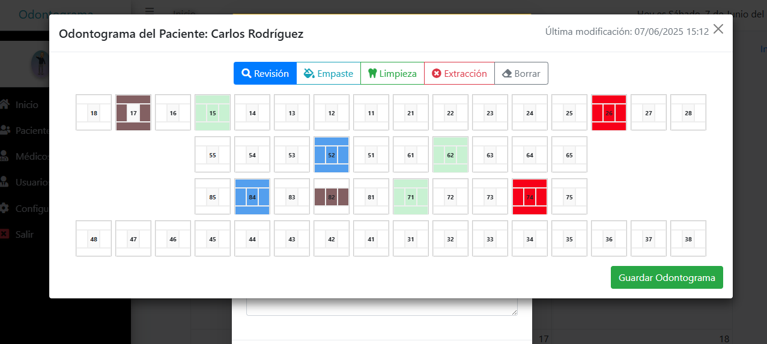Image resolution: width=767 pixels, height=344 pixels.
Task: Select the Revisión magnifier tool
Action: click(x=265, y=73)
